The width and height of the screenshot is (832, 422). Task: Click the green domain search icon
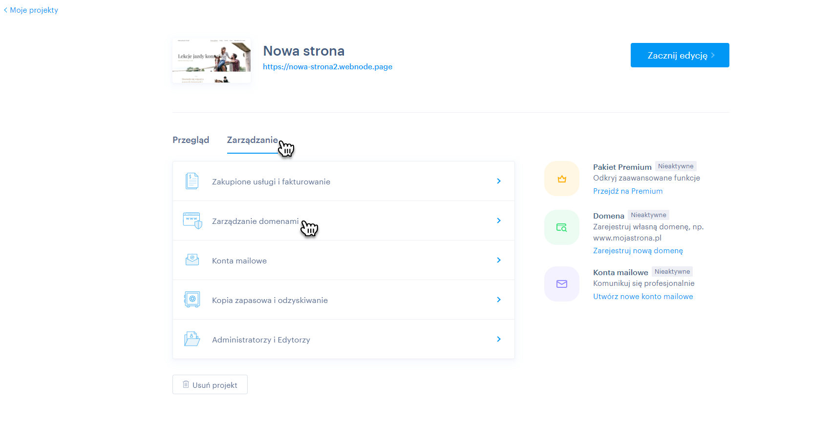tap(562, 227)
